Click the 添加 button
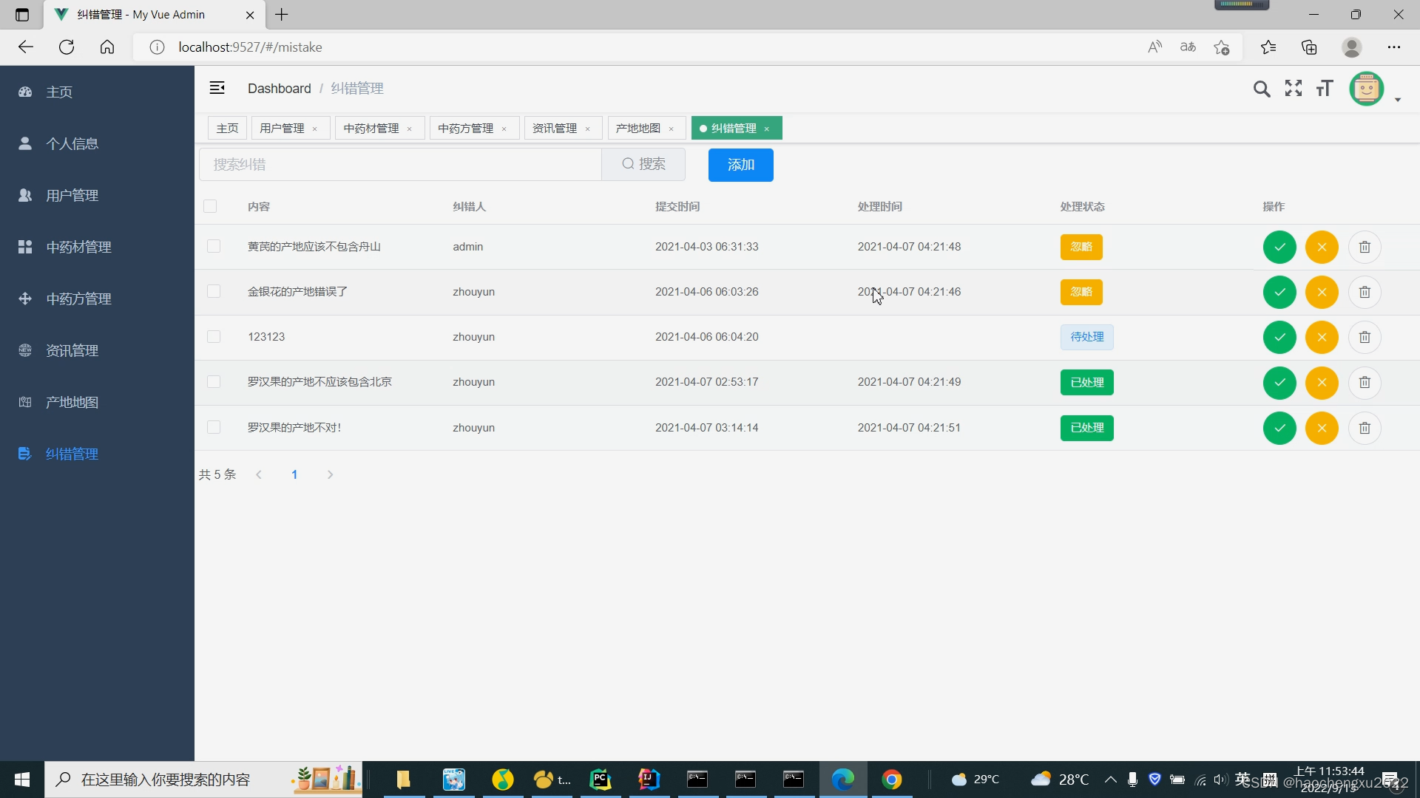The width and height of the screenshot is (1420, 798). click(x=740, y=165)
